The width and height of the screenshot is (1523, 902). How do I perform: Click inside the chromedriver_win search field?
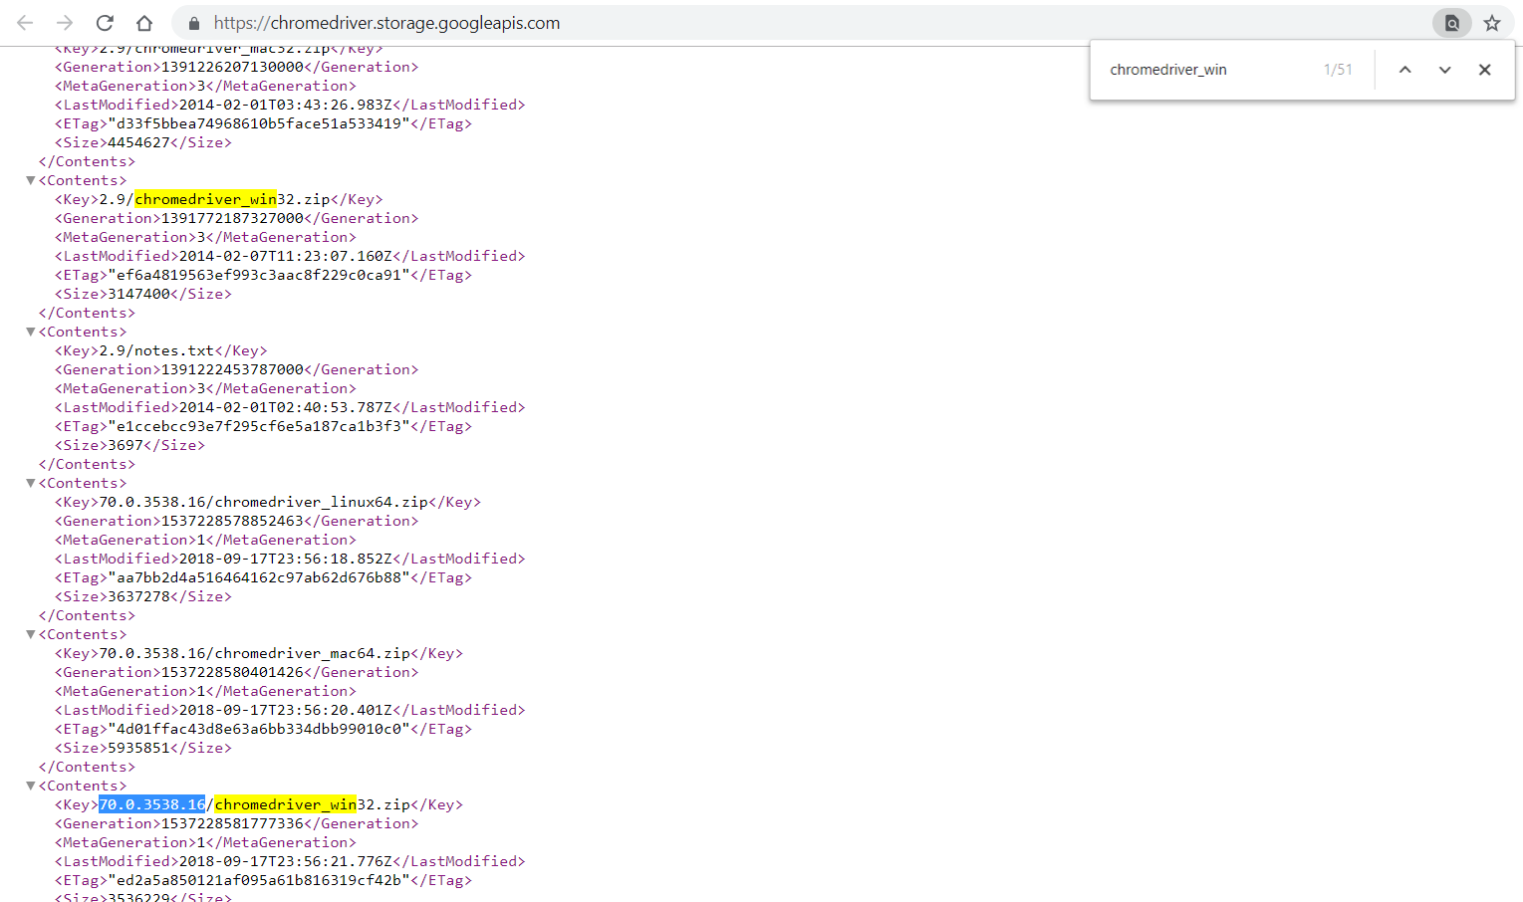(1195, 69)
